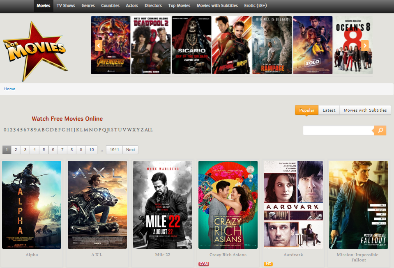Open the Actors menu
394x268 pixels.
132,6
